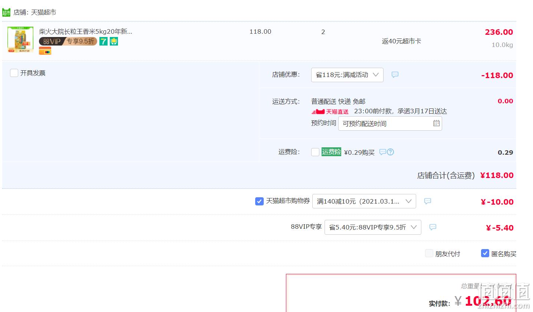The image size is (533, 312).
Task: Click the comment bubble icon beside ¥0.29购买
Action: 383,152
